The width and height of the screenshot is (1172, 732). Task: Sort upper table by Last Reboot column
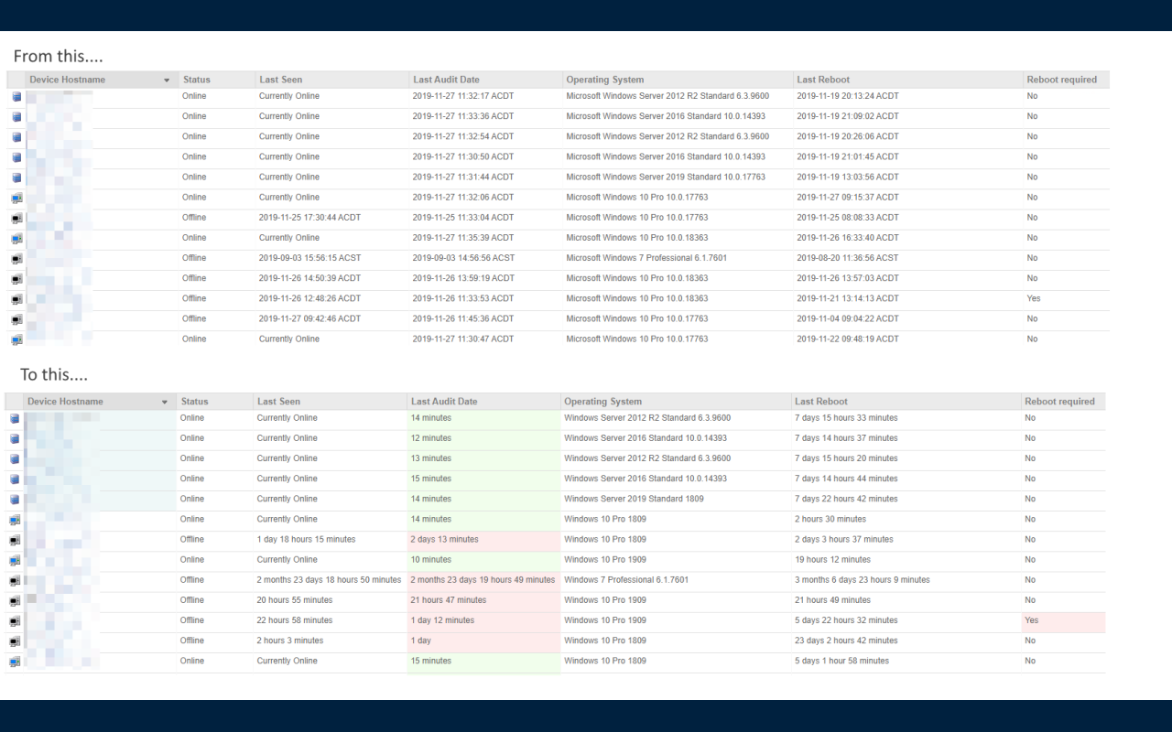point(823,80)
